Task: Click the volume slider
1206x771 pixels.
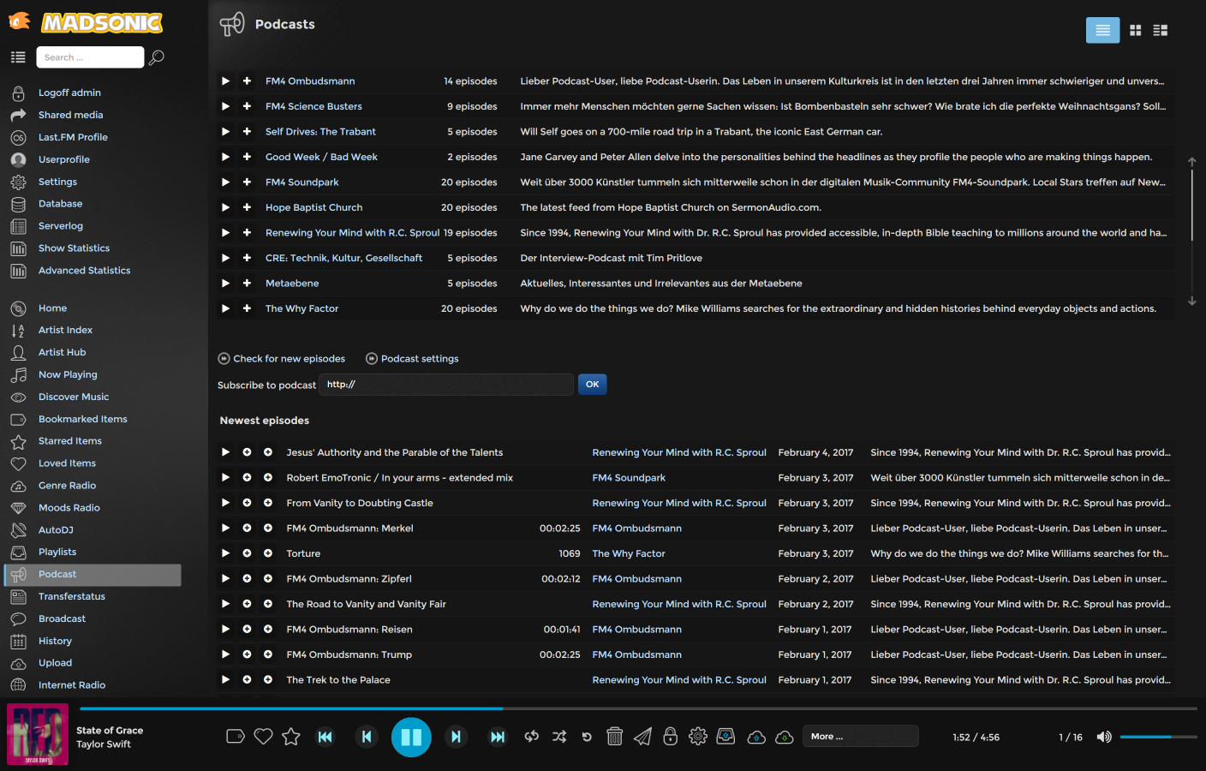Action: click(x=1157, y=737)
